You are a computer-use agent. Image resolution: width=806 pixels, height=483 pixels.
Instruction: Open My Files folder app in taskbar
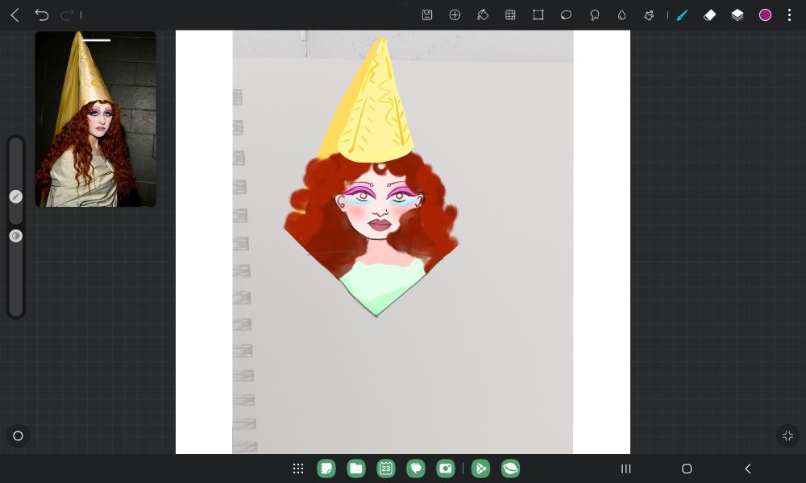coord(356,469)
